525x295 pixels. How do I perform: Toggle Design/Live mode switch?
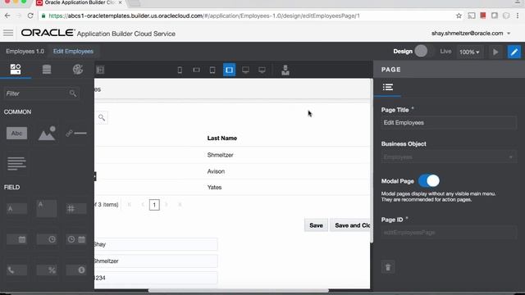tap(425, 51)
